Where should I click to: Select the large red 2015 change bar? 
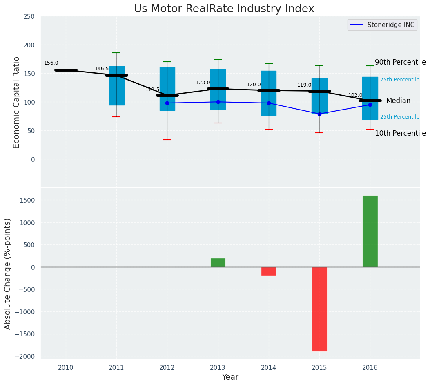tap(319, 309)
